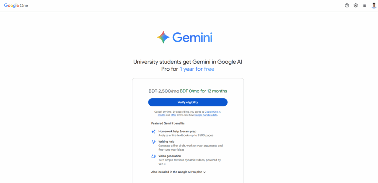Click the Homework help sparkle icon
The height and width of the screenshot is (183, 378).
click(x=154, y=131)
